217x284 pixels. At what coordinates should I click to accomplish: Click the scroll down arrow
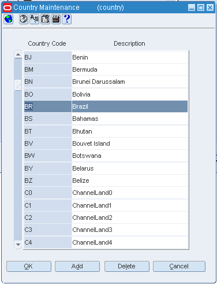[18, 245]
